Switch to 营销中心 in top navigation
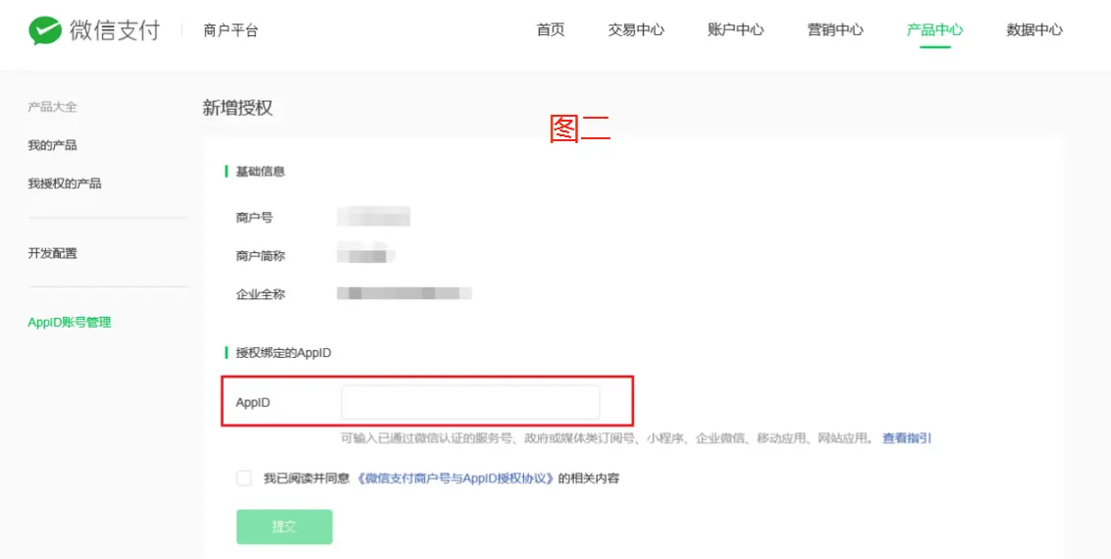The height and width of the screenshot is (559, 1111). [835, 29]
